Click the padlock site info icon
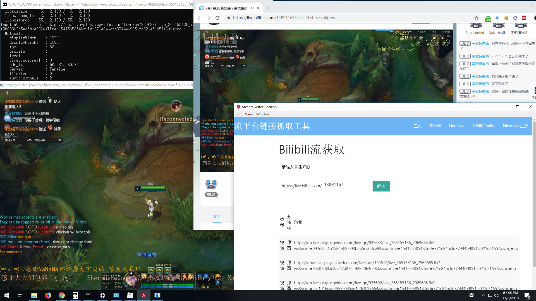536x301 pixels. [229, 18]
